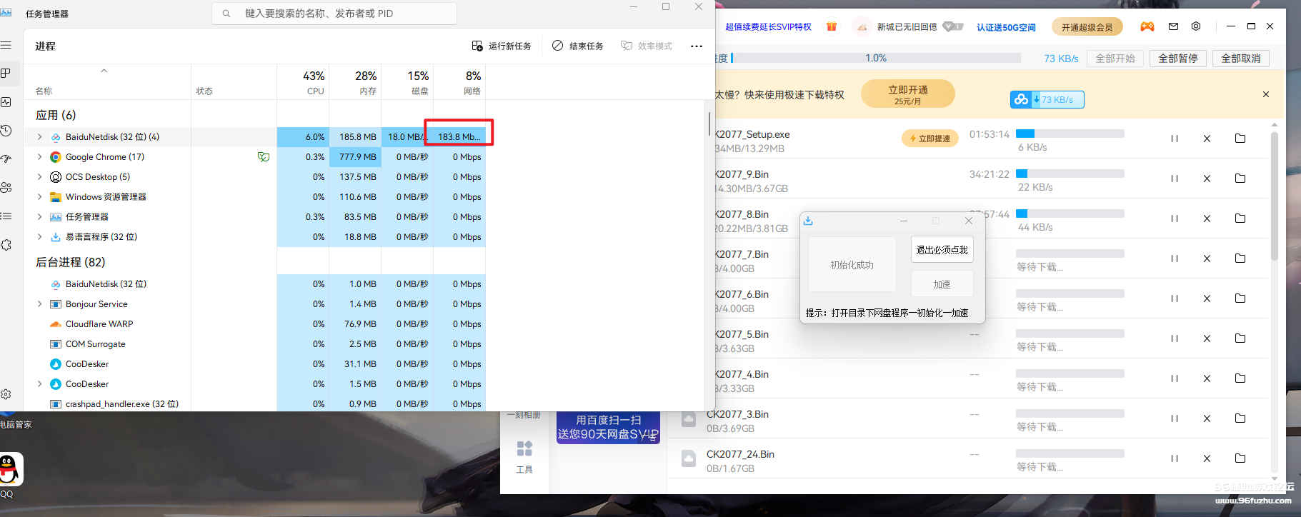Focus the Task Manager search box
The image size is (1301, 517).
point(334,13)
